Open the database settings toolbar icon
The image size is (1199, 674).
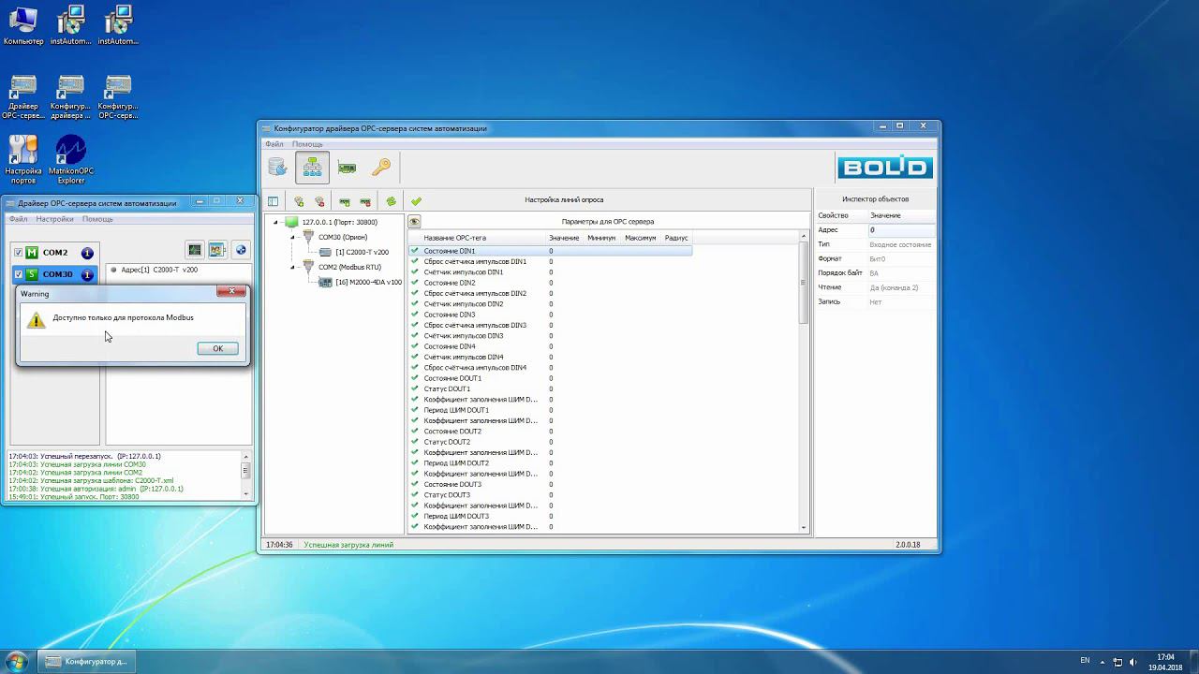click(x=277, y=168)
